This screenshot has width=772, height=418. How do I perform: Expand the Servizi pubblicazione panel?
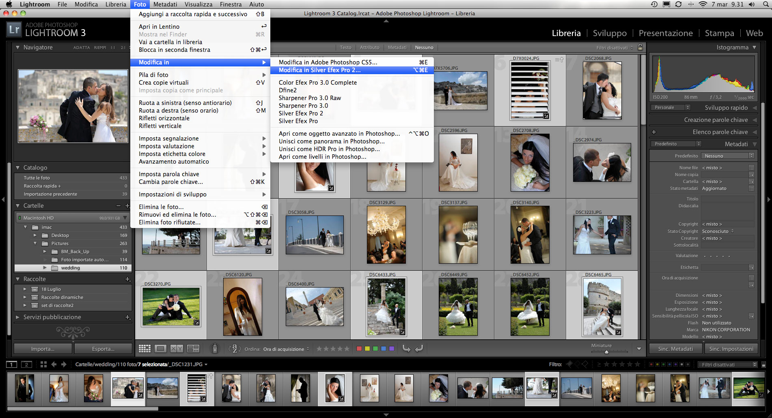(x=17, y=317)
